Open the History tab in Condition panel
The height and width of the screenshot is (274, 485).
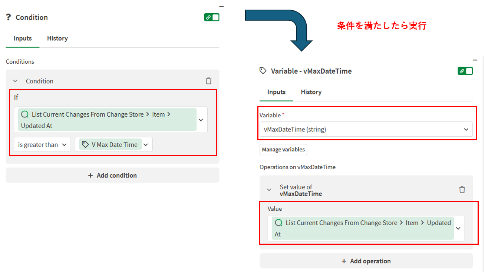click(57, 38)
